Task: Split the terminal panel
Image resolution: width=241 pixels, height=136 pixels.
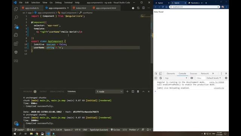Action: (133, 91)
